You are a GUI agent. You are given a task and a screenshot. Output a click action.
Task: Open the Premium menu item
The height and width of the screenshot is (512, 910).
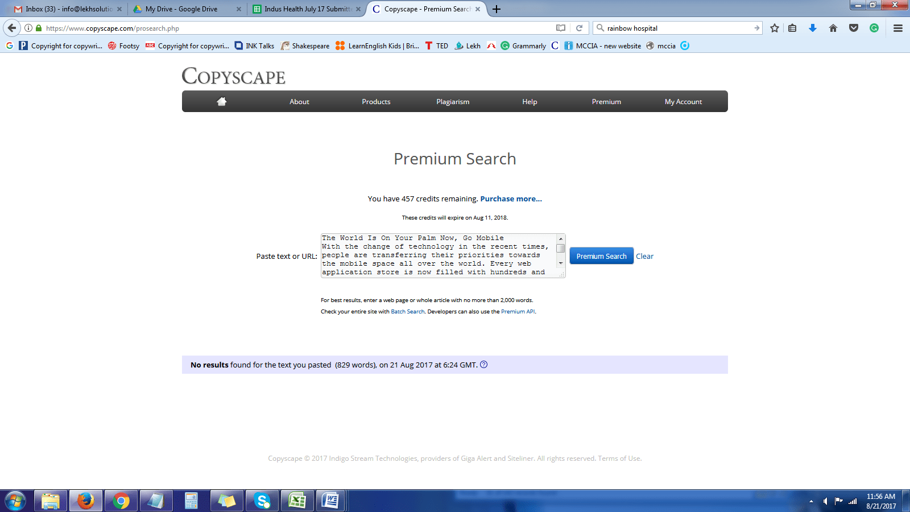[x=606, y=102]
